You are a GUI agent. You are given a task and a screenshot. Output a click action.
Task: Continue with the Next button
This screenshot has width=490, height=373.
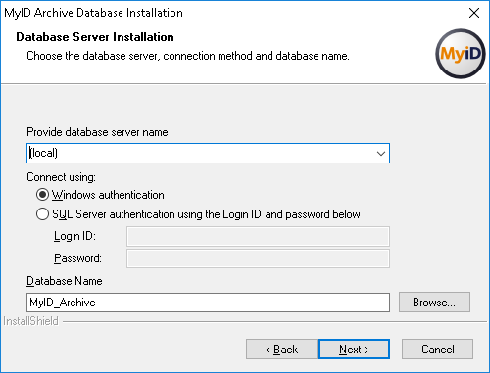click(354, 350)
